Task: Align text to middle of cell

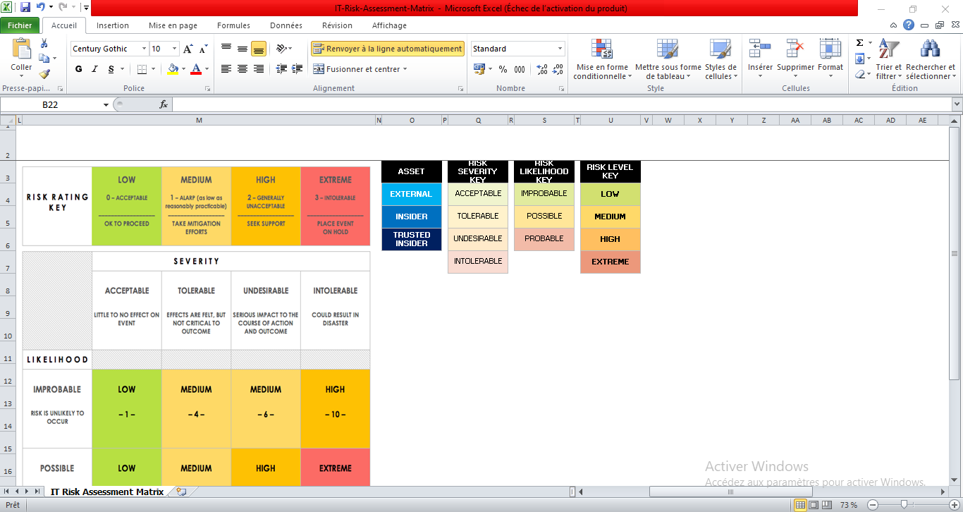Action: pos(243,49)
